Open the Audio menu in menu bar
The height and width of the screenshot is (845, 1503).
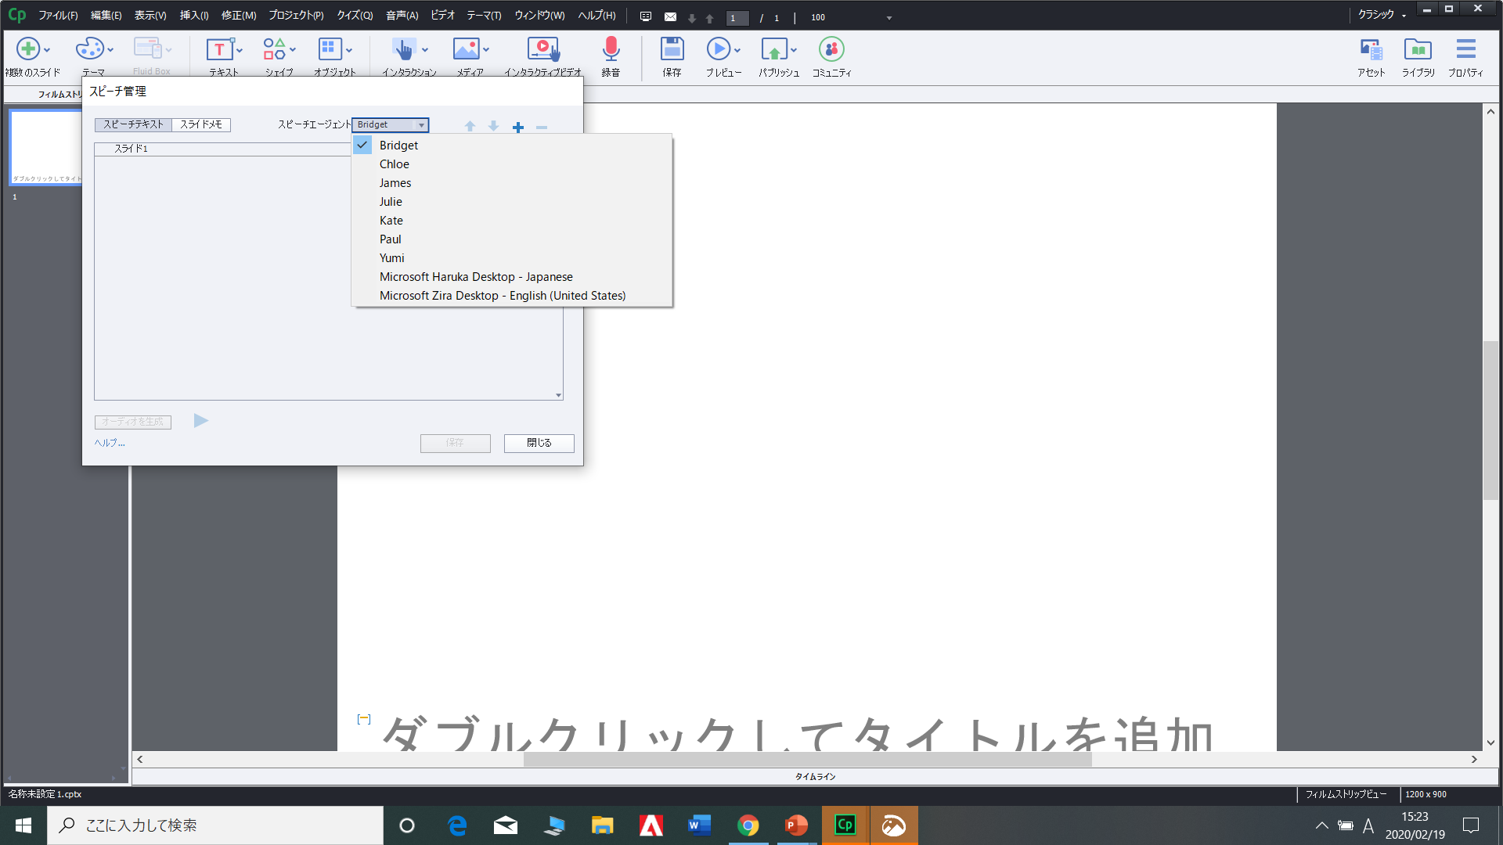[x=402, y=16]
